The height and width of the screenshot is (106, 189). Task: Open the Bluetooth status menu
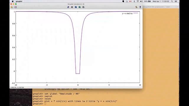pyautogui.click(x=134, y=1)
